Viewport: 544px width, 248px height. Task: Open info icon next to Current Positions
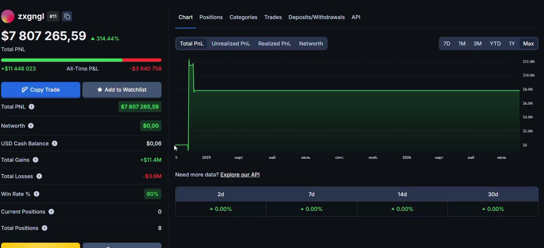tap(51, 212)
